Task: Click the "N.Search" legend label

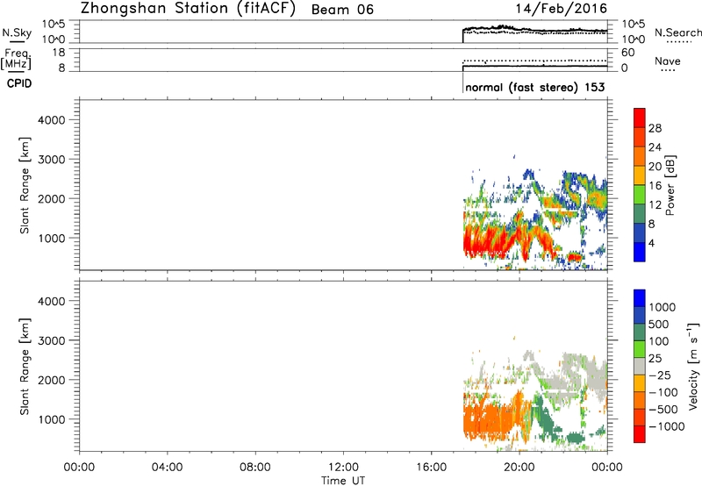Action: click(677, 32)
